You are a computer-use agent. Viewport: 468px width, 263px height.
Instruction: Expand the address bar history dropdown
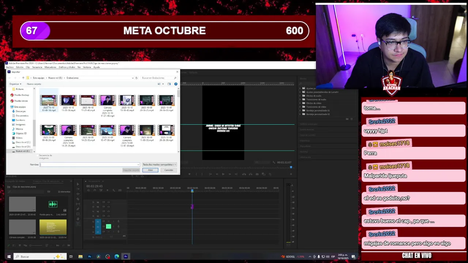click(132, 78)
